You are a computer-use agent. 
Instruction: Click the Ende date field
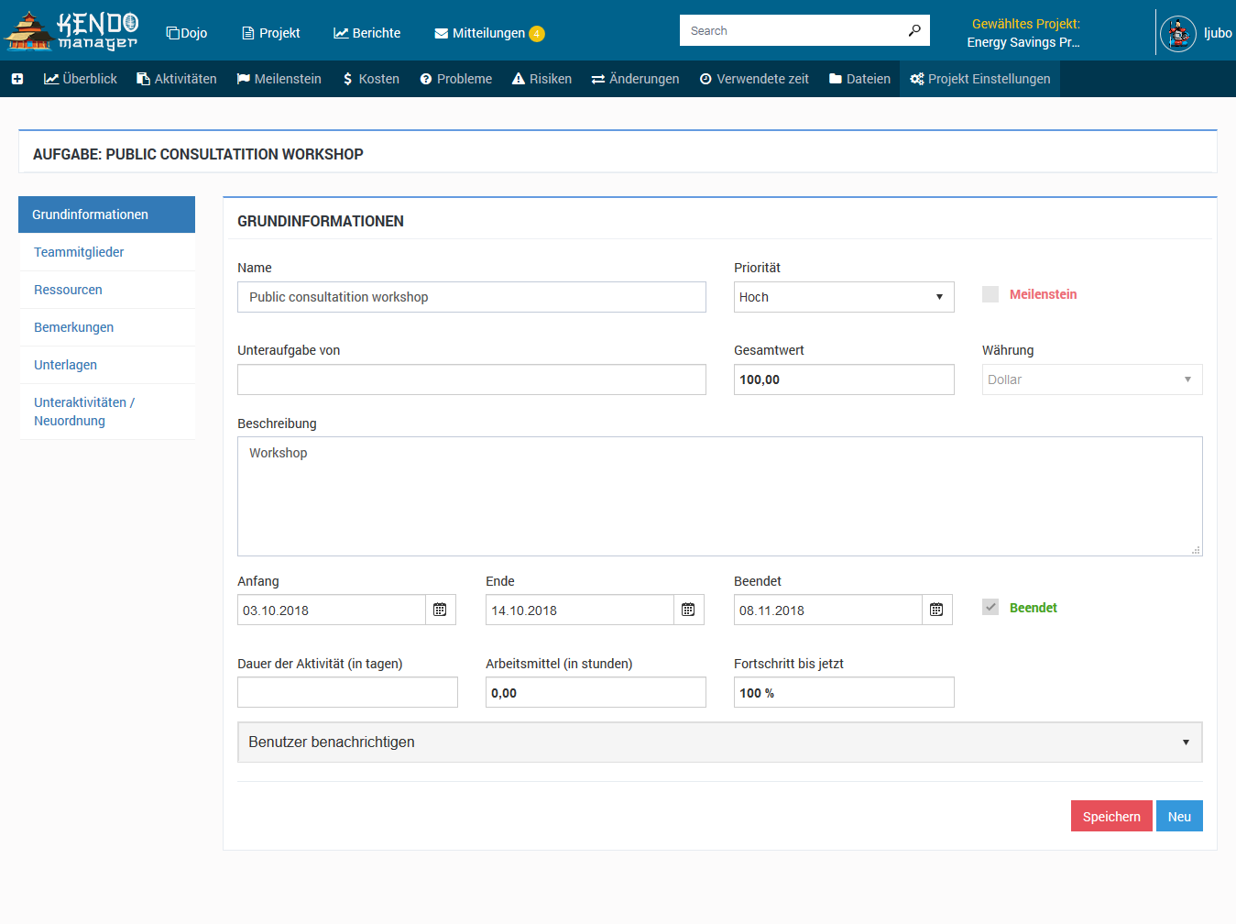(580, 610)
